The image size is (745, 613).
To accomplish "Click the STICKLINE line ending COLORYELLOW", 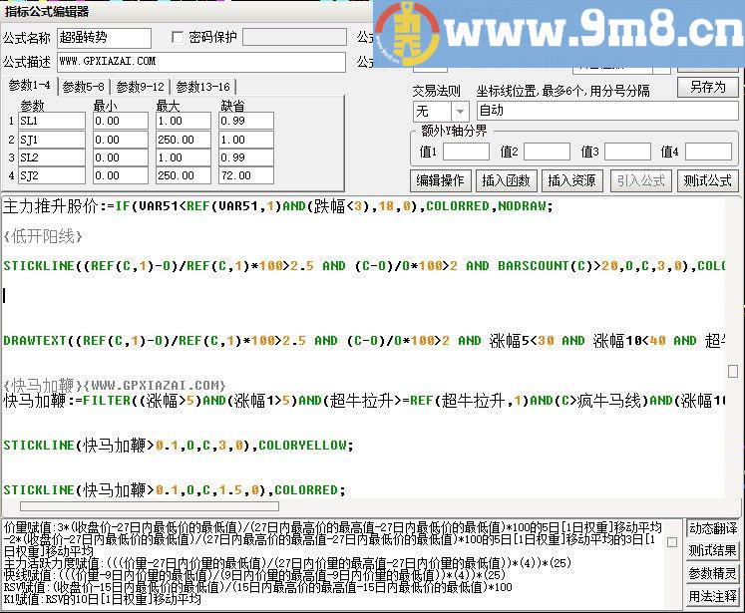I will click(179, 445).
